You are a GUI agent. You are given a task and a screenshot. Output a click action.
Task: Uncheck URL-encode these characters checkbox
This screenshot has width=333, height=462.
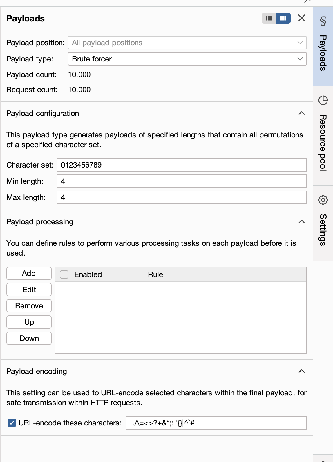[12, 423]
